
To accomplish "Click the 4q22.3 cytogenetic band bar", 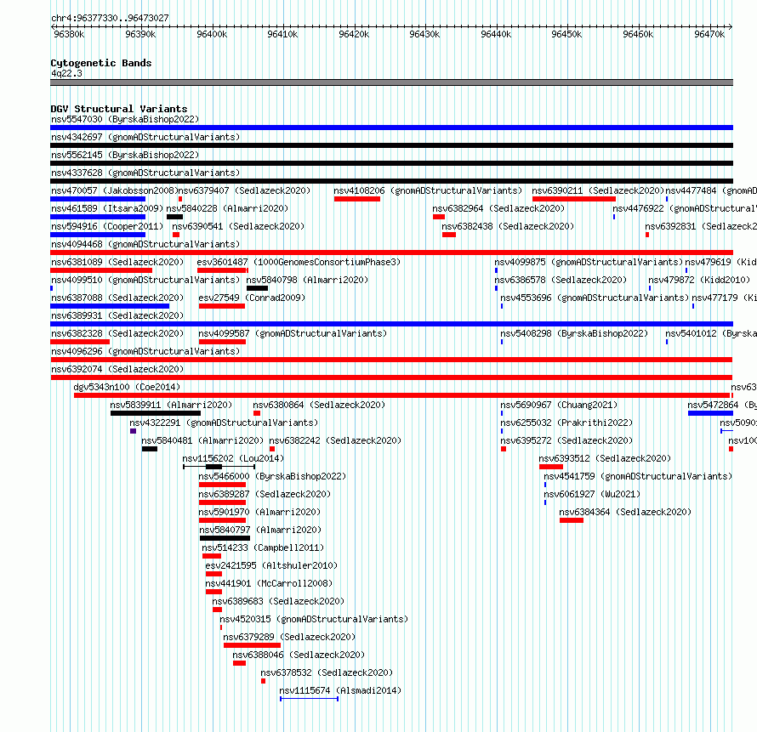I will (391, 82).
